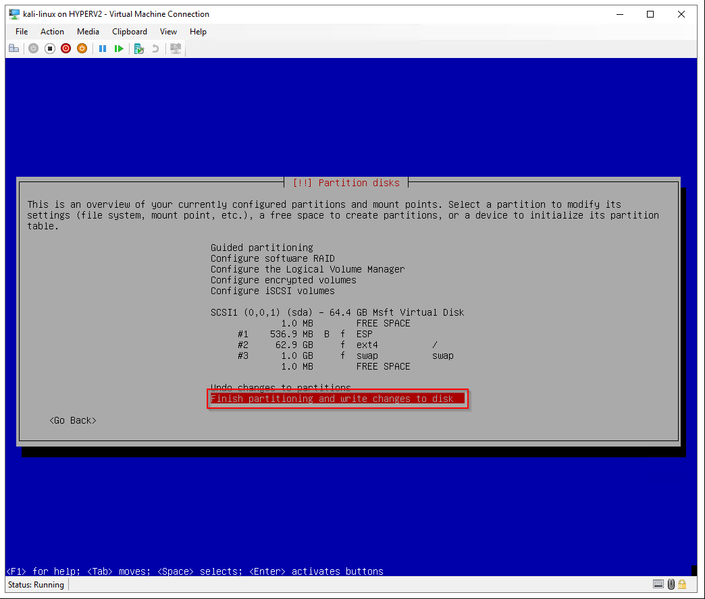This screenshot has height=599, width=705.
Task: Open the File menu
Action: 22,32
